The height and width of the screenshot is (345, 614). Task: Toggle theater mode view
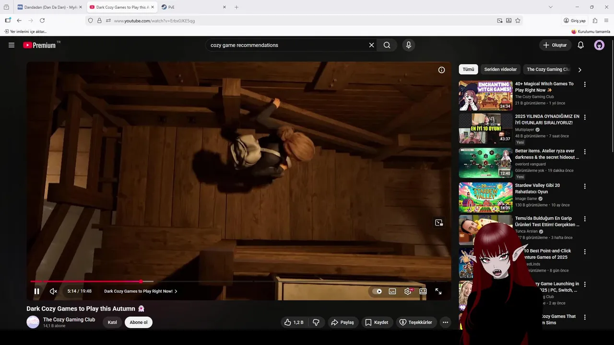click(x=423, y=291)
